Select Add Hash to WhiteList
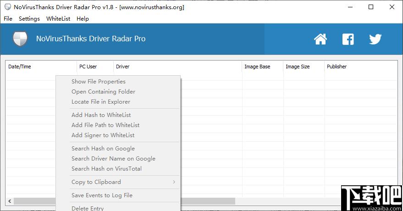This screenshot has height=211, width=403. (118, 115)
